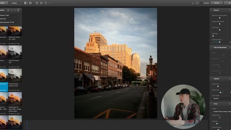Adjust the Black Point slider handle

(218, 86)
